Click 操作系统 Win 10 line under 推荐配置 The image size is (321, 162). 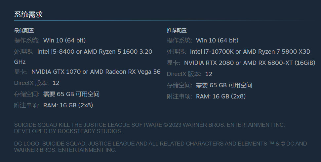pos(203,40)
